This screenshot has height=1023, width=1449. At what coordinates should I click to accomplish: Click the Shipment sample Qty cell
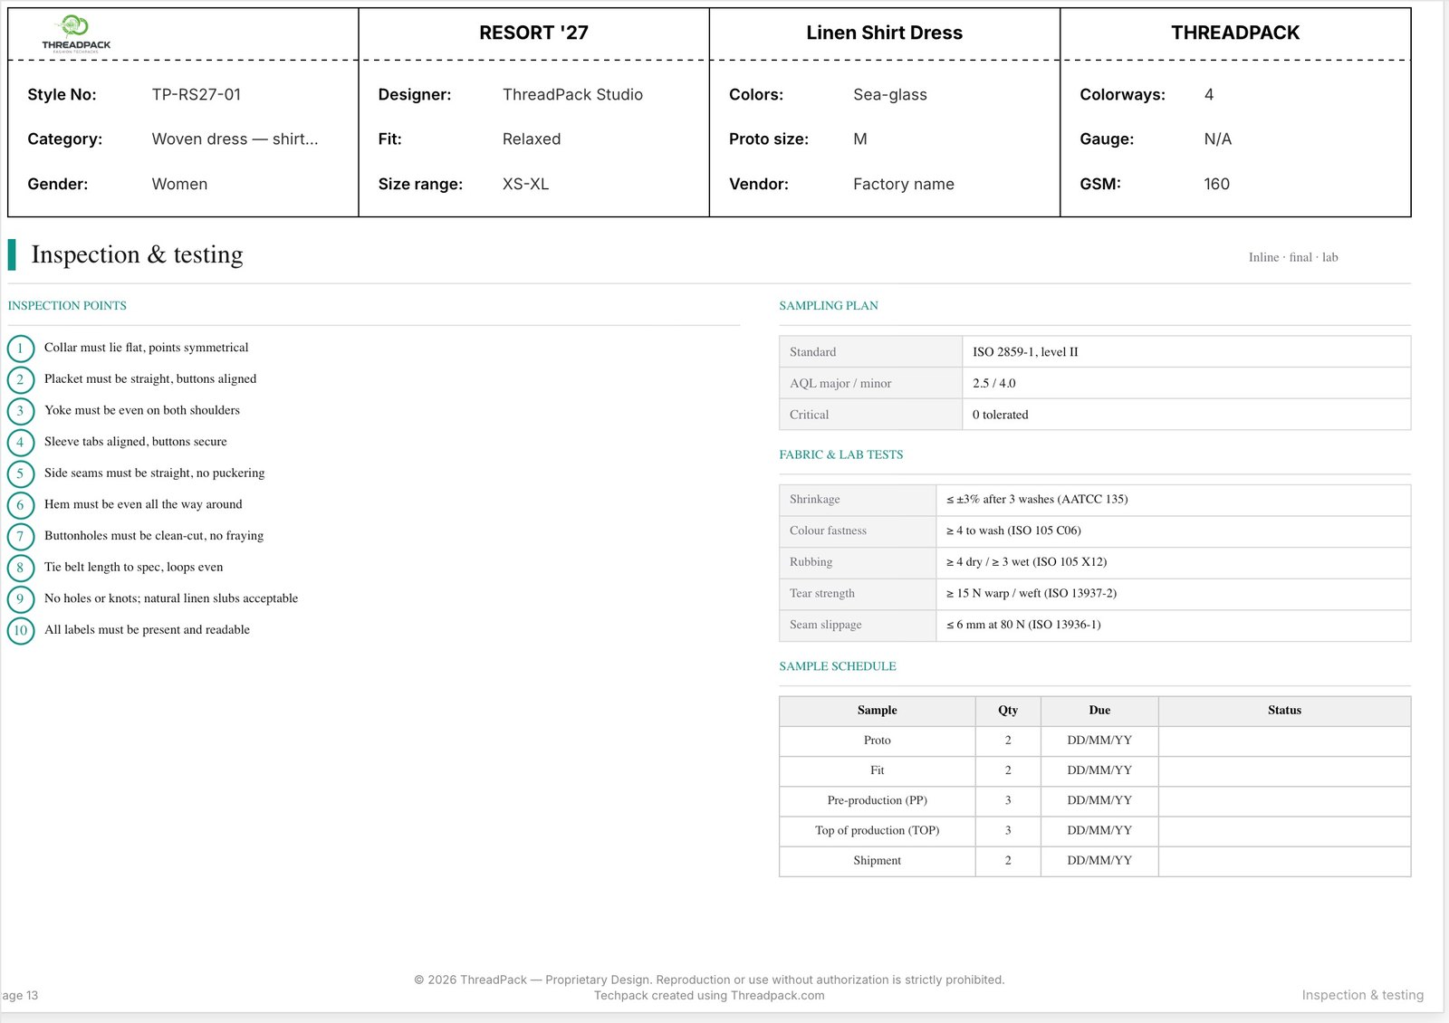point(1008,861)
